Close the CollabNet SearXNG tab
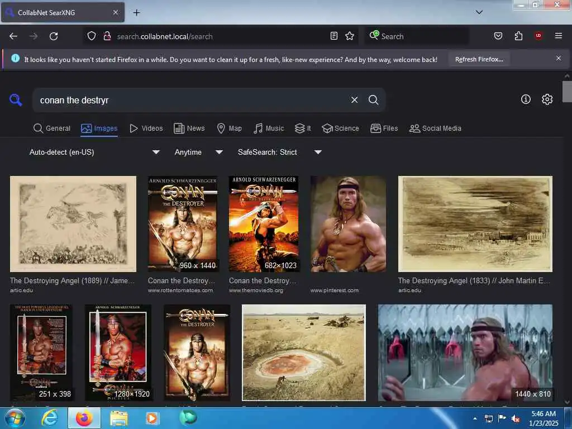 pyautogui.click(x=115, y=12)
